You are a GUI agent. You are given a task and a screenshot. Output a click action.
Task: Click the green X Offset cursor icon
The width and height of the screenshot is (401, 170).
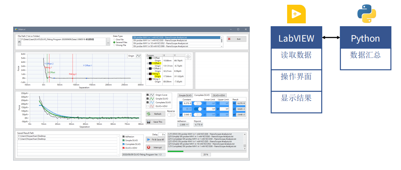[x=150, y=58]
